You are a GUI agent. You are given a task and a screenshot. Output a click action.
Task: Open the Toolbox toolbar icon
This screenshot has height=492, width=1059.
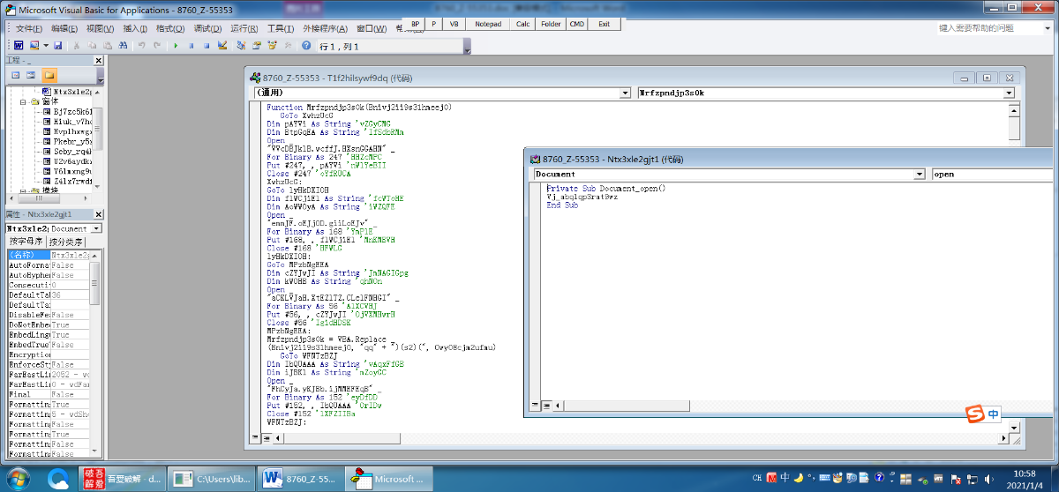pyautogui.click(x=288, y=45)
